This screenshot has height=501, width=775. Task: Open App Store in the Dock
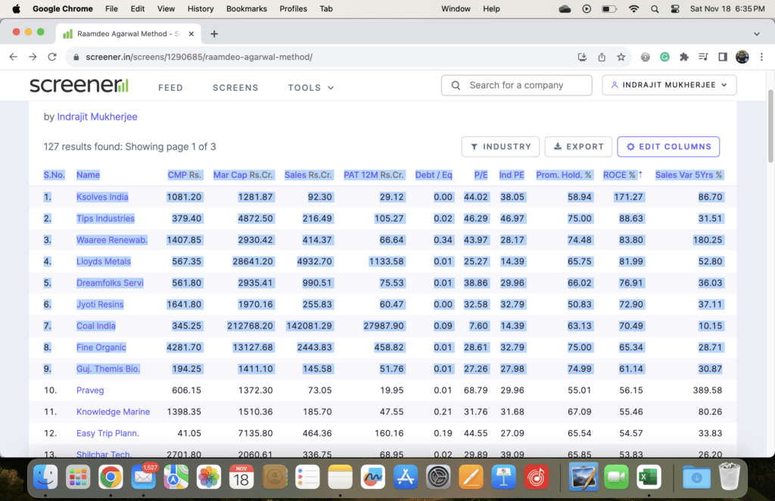[406, 478]
